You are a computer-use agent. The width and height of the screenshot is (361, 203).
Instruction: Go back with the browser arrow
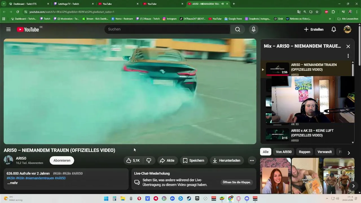pyautogui.click(x=4, y=12)
